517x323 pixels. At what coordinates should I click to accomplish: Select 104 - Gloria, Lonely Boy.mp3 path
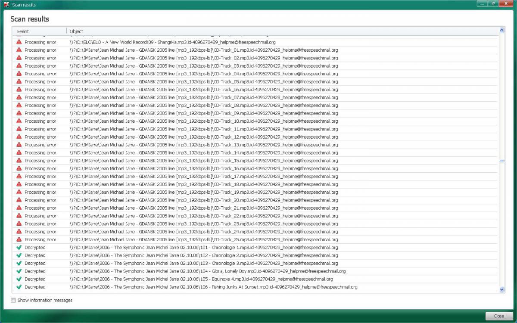click(208, 271)
